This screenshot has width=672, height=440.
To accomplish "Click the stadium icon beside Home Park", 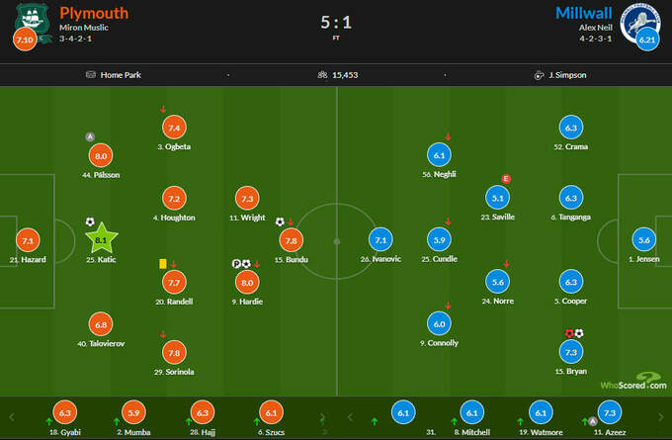I will 91,74.
